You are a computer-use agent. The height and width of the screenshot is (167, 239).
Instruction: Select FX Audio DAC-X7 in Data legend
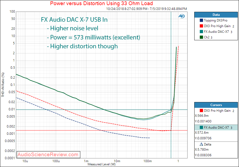tap(216, 32)
